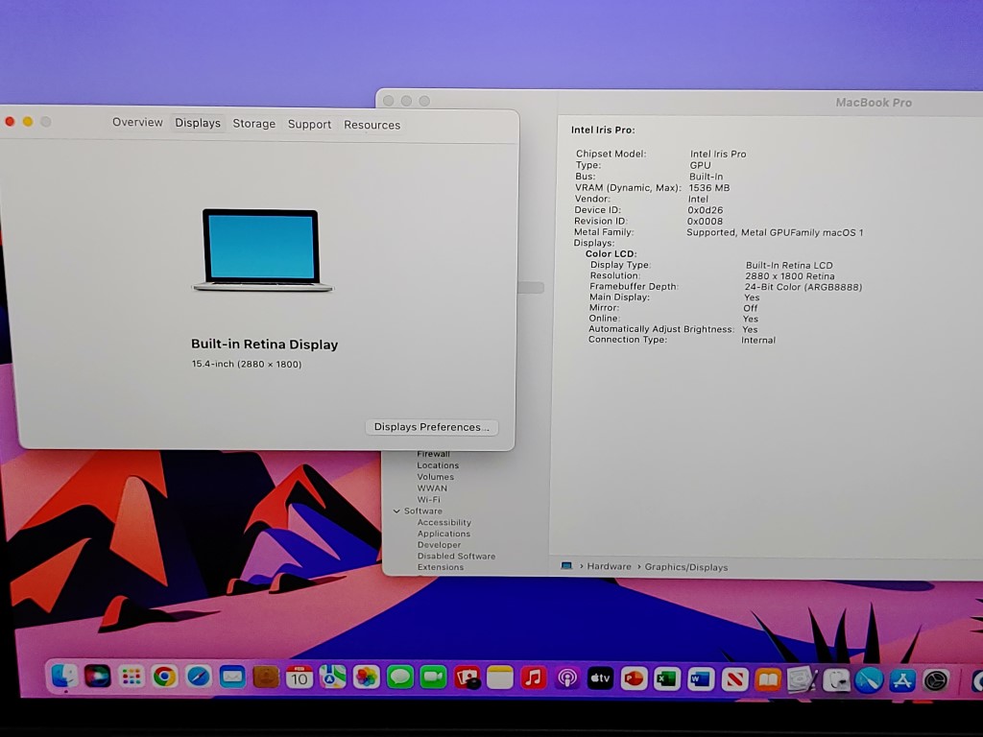The height and width of the screenshot is (737, 983).
Task: Launch Podcasts from the Dock
Action: pos(567,678)
